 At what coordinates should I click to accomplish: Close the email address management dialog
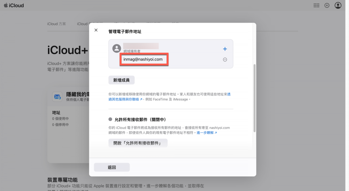coord(96,30)
